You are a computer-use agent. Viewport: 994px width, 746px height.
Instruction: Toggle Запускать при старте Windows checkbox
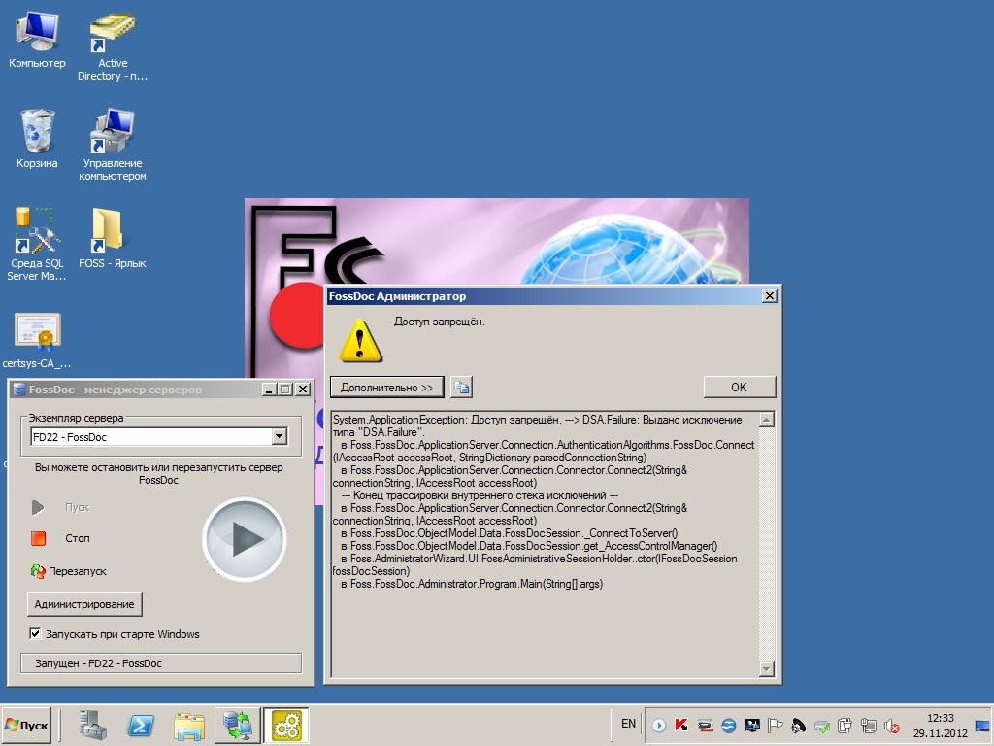click(36, 633)
